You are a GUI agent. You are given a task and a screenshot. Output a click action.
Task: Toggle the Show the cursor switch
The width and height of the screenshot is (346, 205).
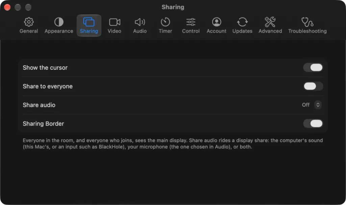click(313, 68)
